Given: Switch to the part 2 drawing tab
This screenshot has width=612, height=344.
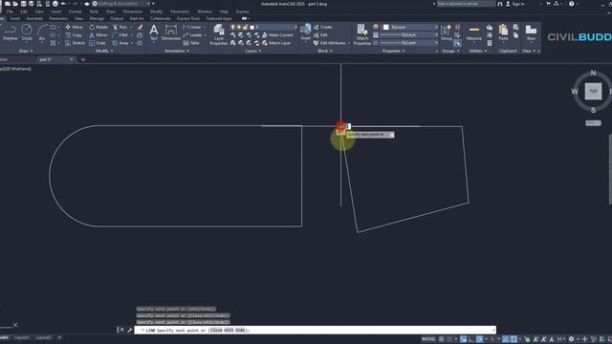Looking at the screenshot, I should tap(46, 59).
